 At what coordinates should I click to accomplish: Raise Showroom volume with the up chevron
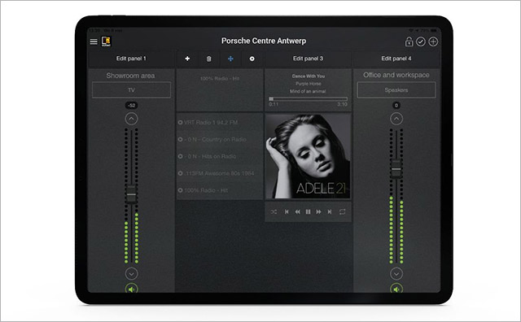click(x=131, y=119)
